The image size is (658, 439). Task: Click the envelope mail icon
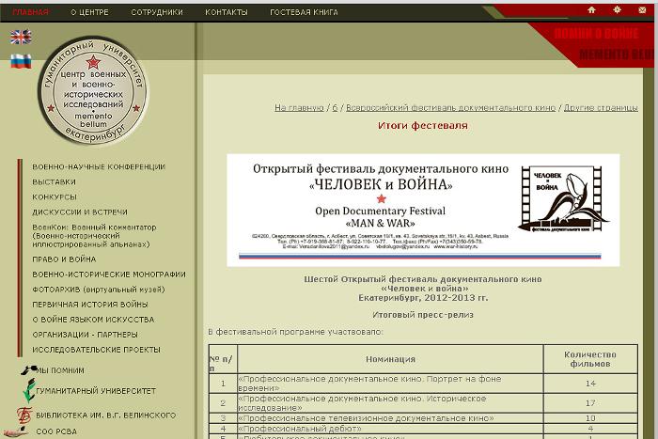642,10
